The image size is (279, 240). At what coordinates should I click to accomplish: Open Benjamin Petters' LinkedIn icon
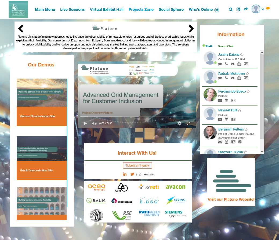coord(240,142)
